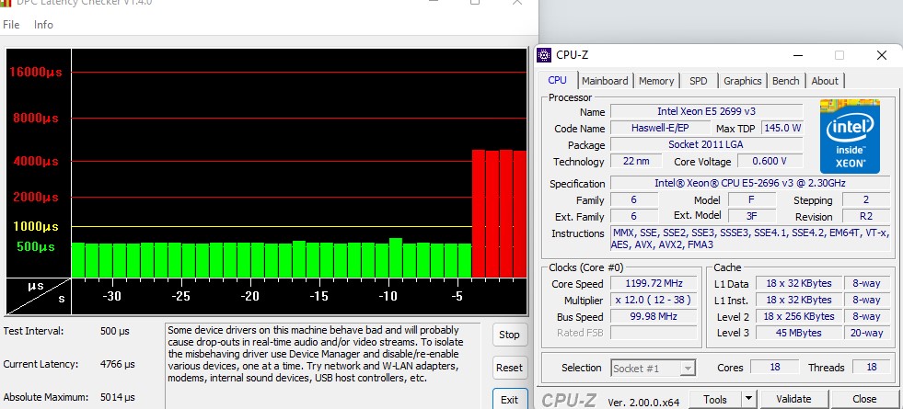Viewport: 903px width, 409px height.
Task: Click the Validate button in CPU-Z
Action: coord(793,399)
